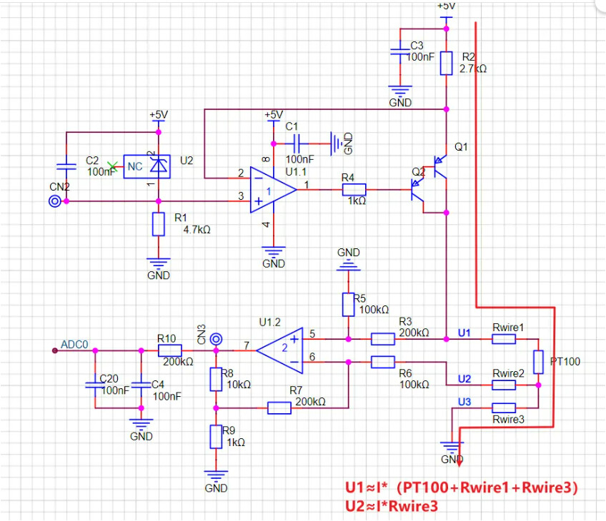Image resolution: width=606 pixels, height=521 pixels.
Task: Select resistor R2 2.7kΩ
Action: 447,64
